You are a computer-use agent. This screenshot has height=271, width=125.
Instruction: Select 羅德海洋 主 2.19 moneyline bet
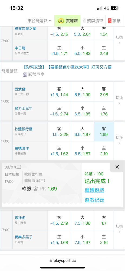point(104,151)
